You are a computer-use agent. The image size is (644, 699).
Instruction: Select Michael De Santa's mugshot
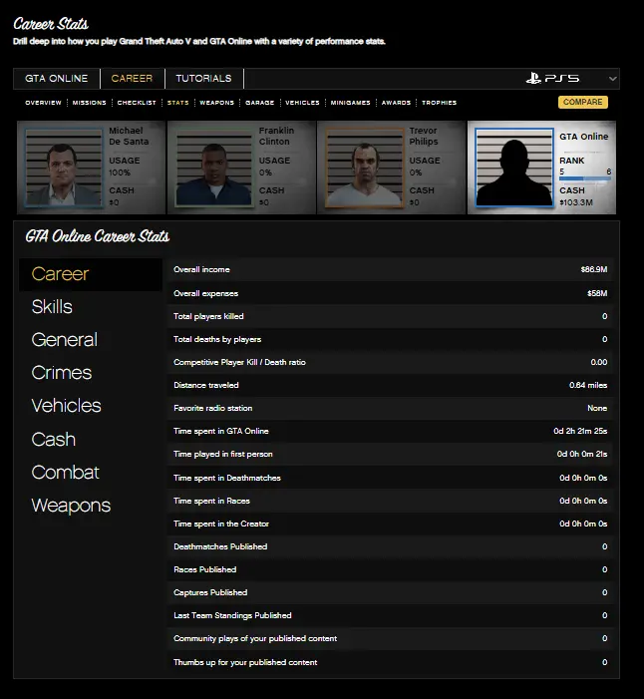tap(63, 169)
